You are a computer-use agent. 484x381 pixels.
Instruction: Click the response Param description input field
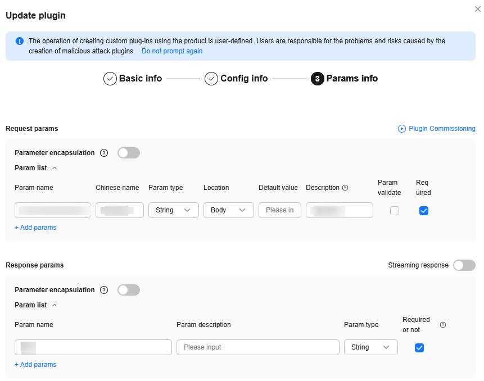pos(257,347)
